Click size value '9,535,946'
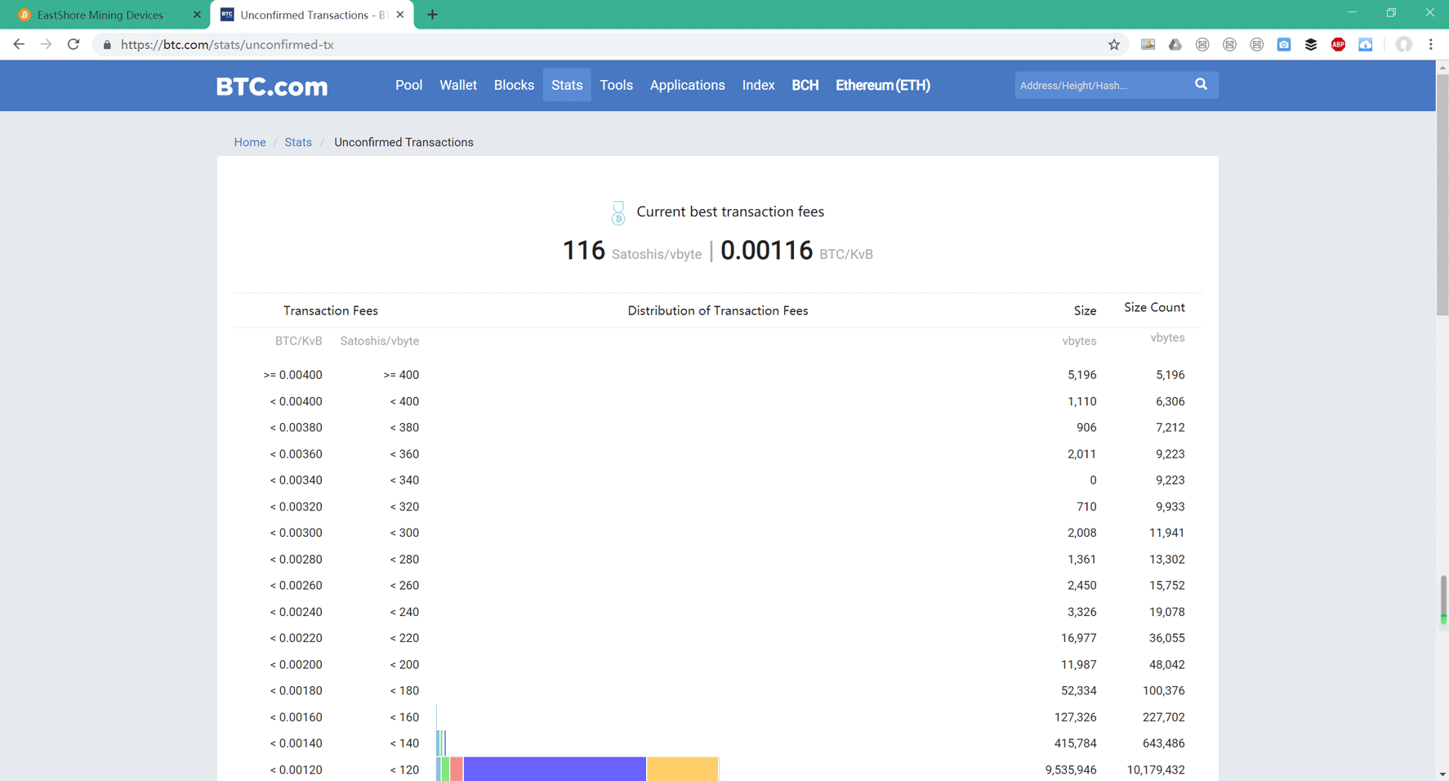This screenshot has width=1449, height=781. (1071, 770)
